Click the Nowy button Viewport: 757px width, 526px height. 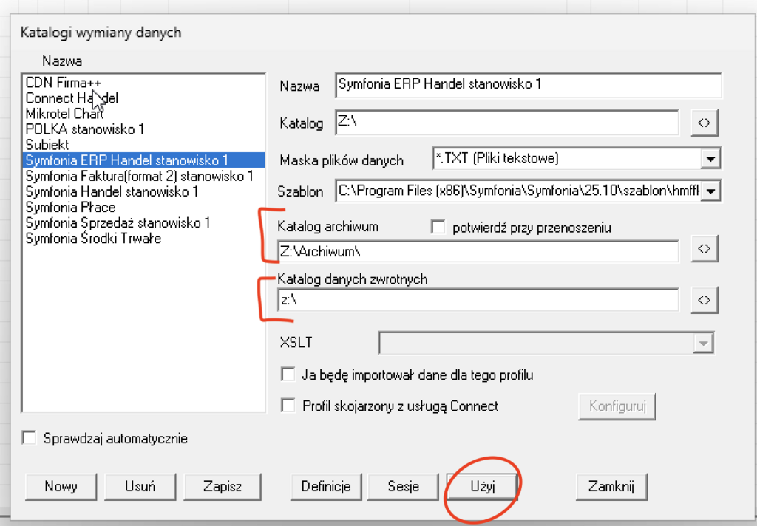click(61, 486)
